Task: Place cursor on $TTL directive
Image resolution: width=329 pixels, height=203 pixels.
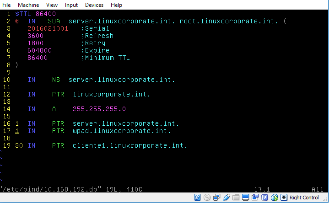Action: (23, 14)
